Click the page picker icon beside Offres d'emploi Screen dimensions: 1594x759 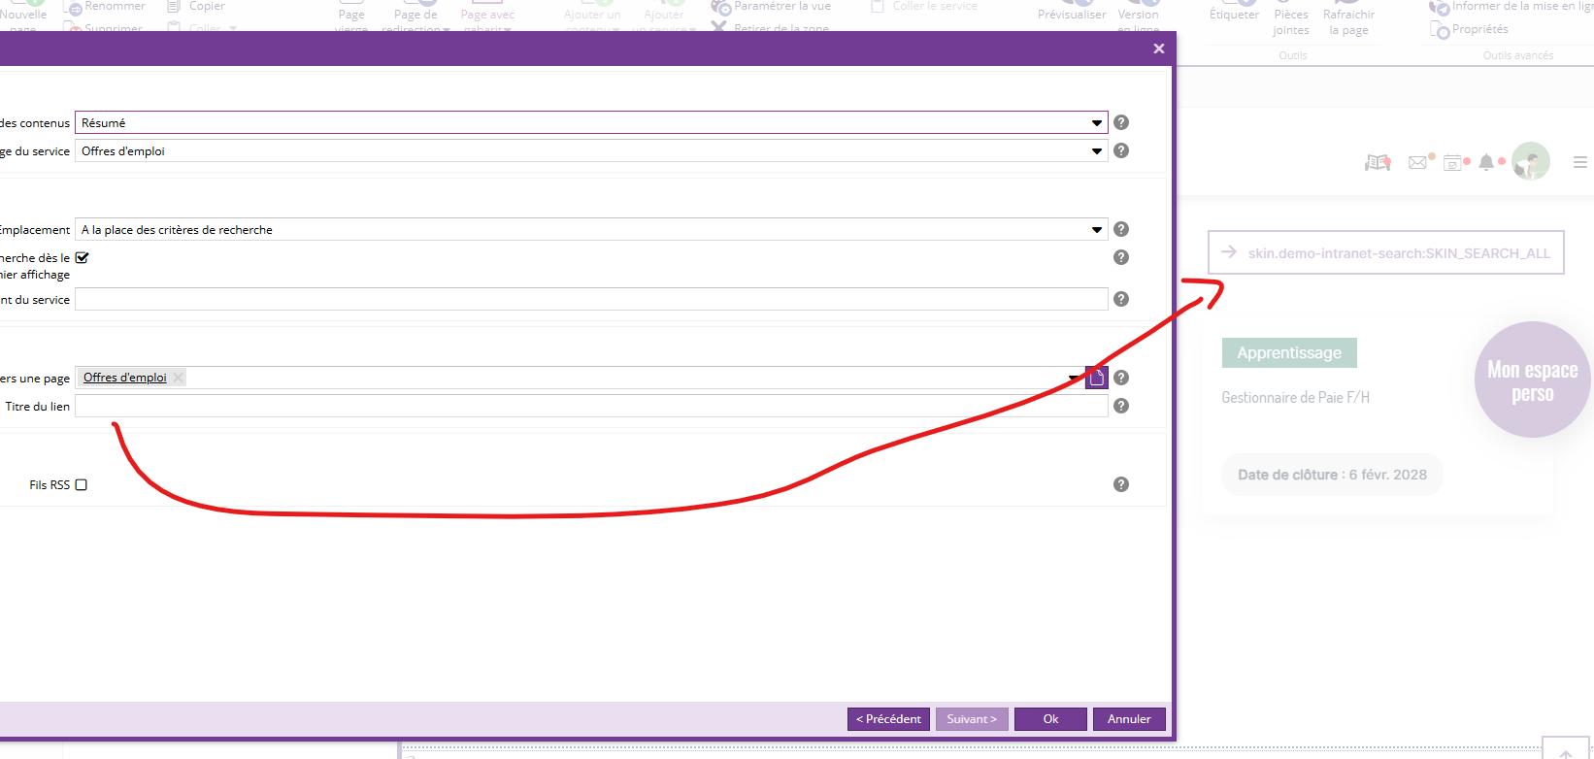pos(1096,378)
